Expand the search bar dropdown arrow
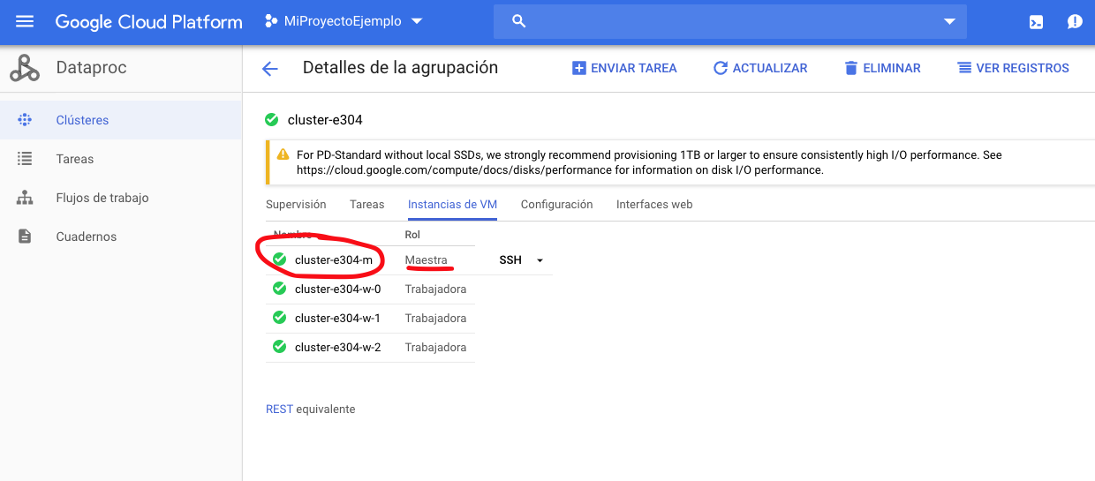 click(x=949, y=21)
